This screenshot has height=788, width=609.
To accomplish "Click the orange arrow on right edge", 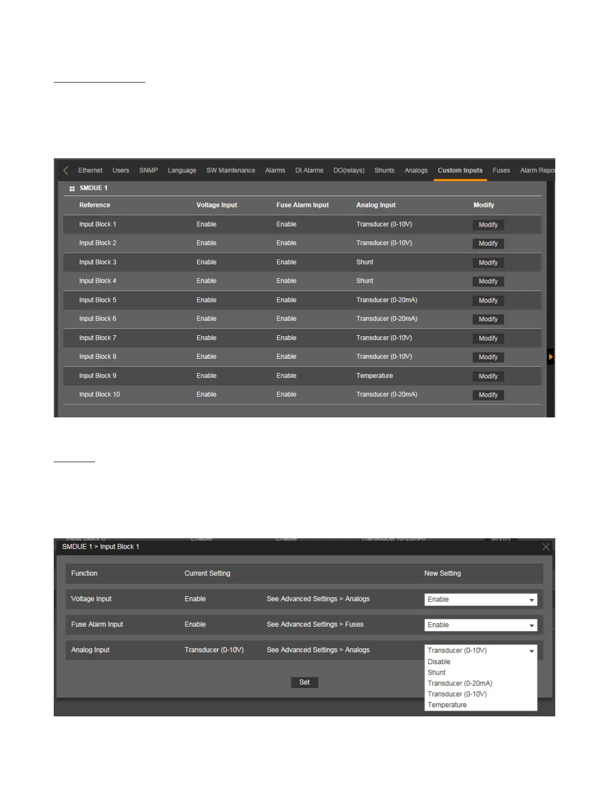I will click(x=550, y=357).
